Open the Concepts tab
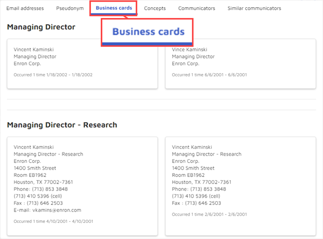The image size is (323, 239). [x=155, y=8]
